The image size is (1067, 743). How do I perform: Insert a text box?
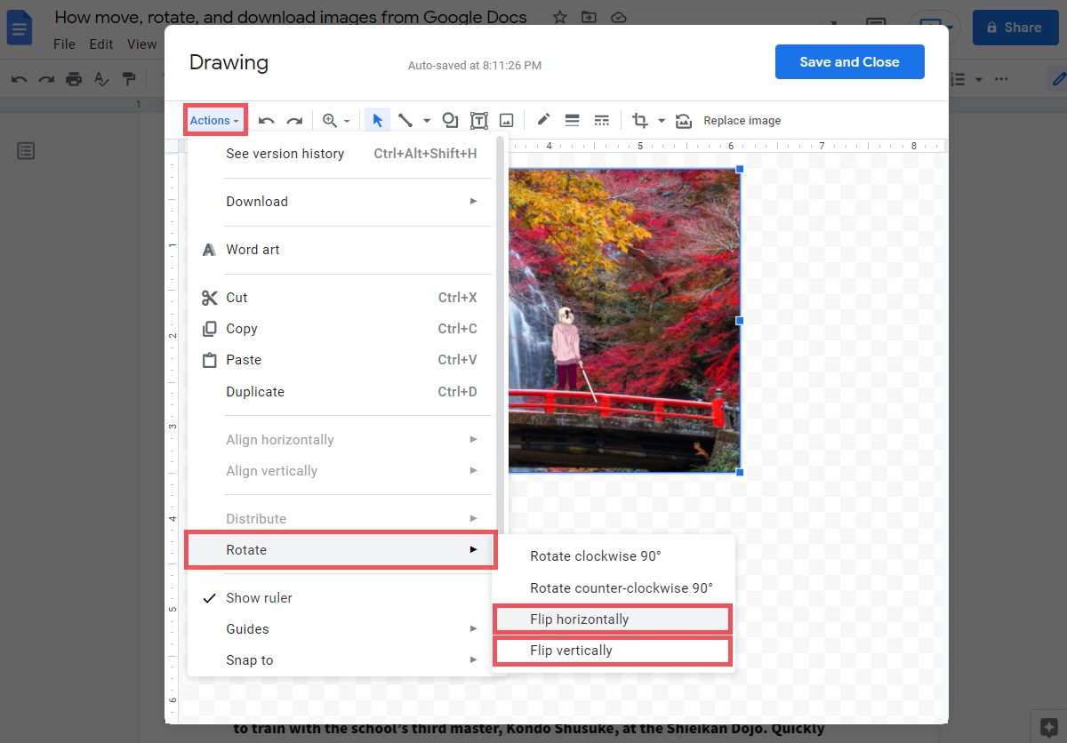477,119
